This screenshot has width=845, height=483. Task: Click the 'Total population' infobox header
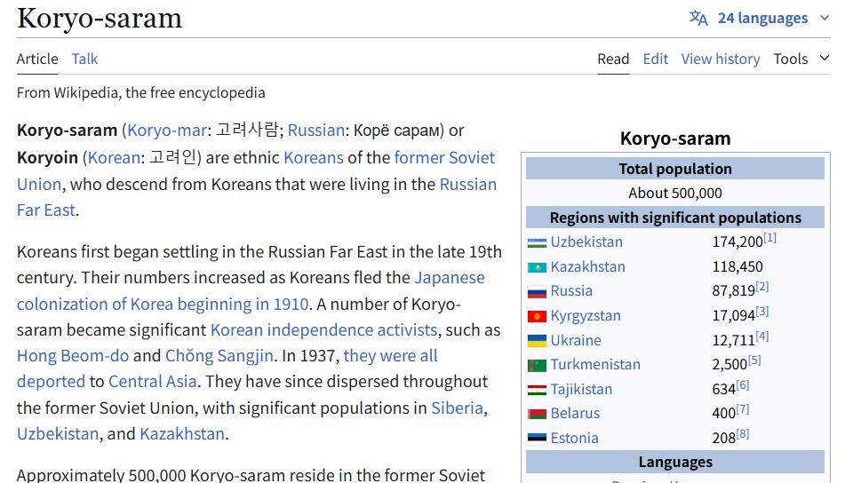(x=675, y=169)
